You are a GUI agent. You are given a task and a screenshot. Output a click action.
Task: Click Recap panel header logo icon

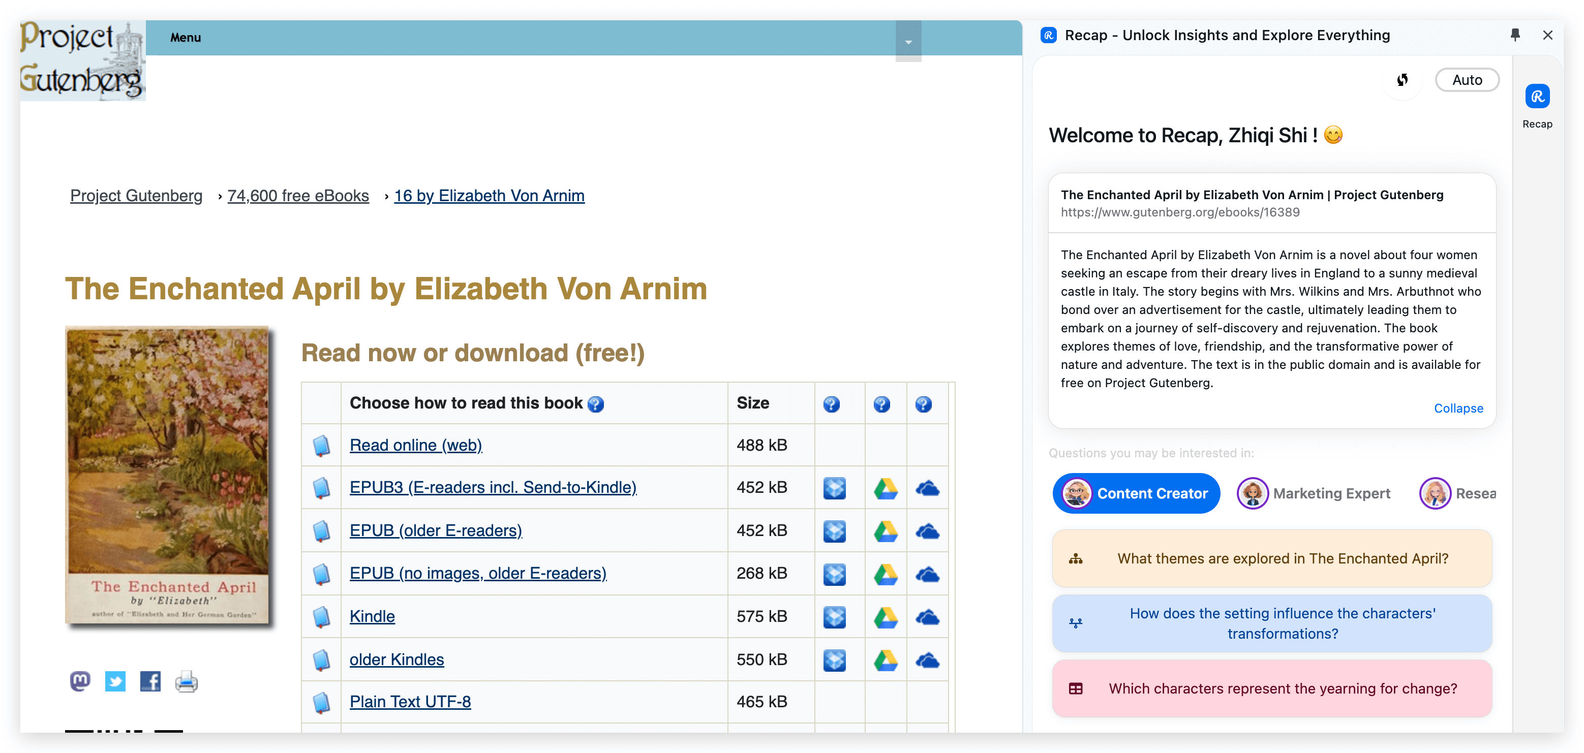[1048, 35]
